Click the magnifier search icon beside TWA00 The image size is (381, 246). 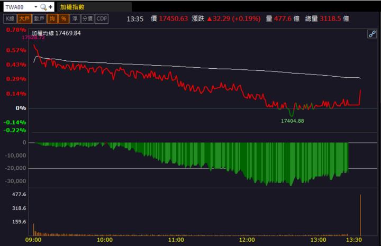(43, 7)
